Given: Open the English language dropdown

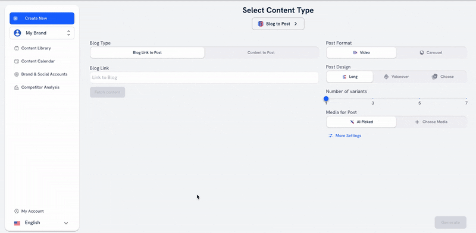Looking at the screenshot, I should pos(41,223).
